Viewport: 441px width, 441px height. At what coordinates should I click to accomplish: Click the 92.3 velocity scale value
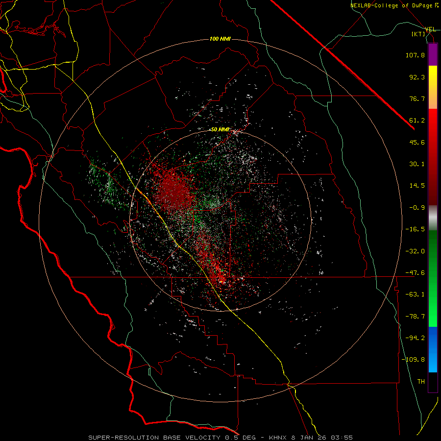(x=417, y=77)
